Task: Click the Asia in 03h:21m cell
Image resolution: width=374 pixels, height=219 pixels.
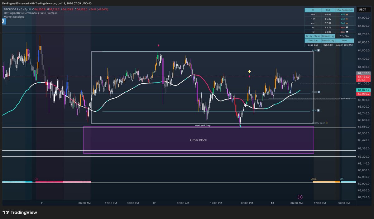Action: tap(344, 45)
